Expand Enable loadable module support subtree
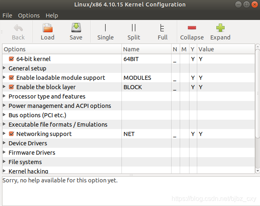Viewport: 260px width, 206px height. (x=4, y=77)
